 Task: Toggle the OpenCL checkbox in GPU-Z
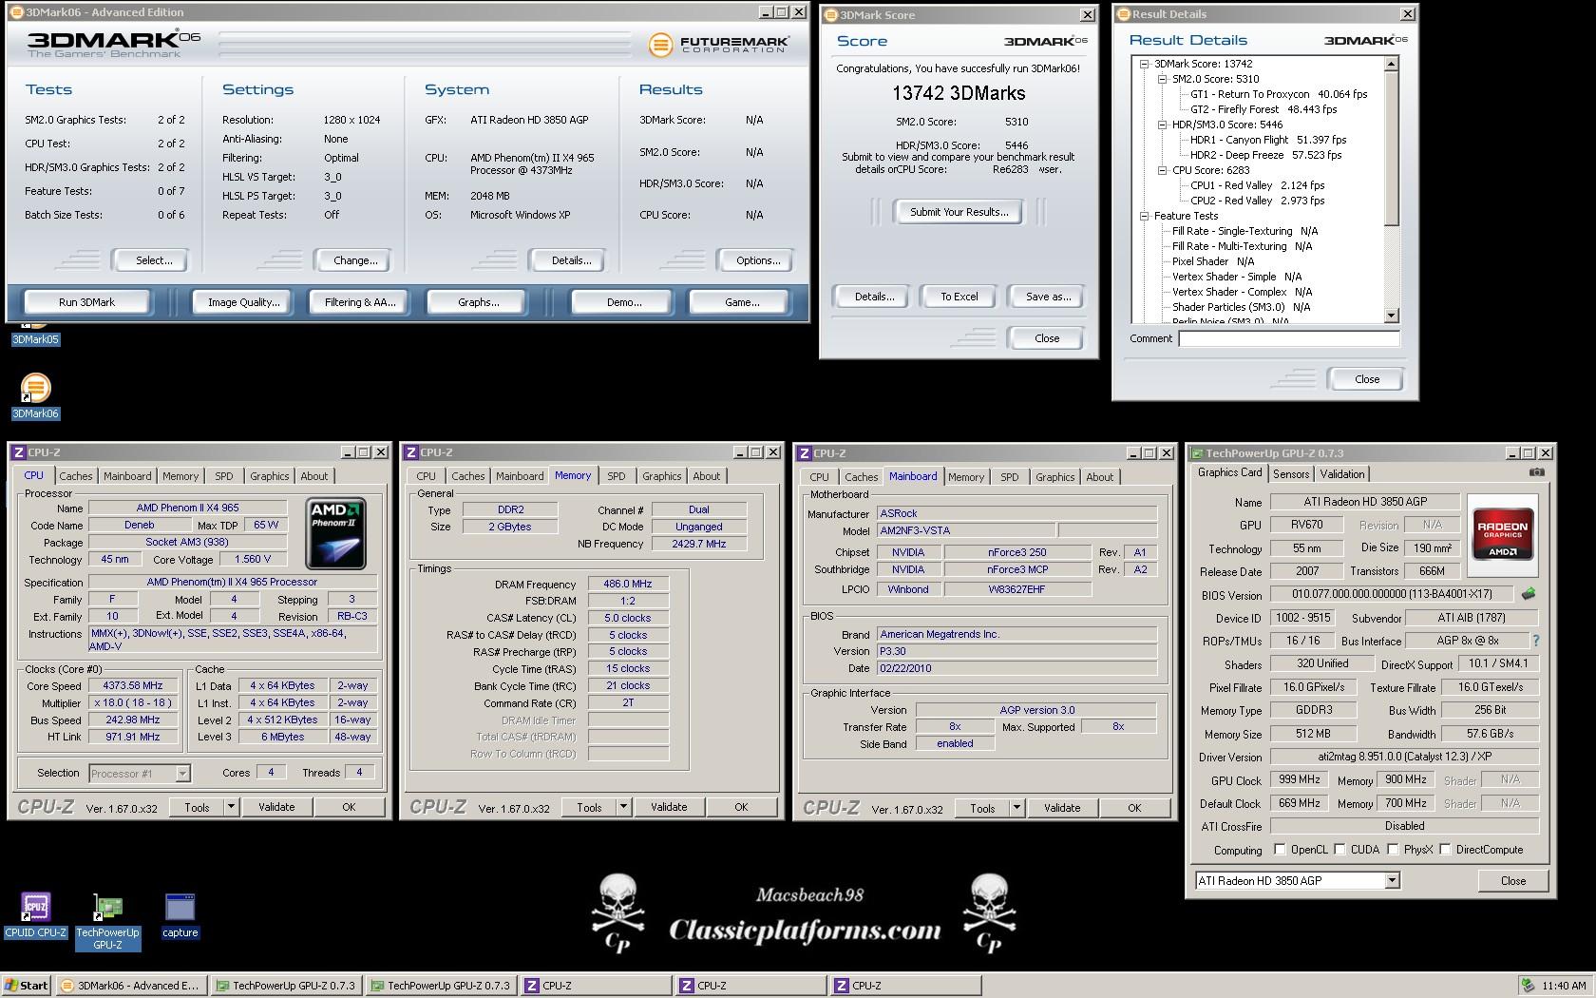coord(1280,850)
